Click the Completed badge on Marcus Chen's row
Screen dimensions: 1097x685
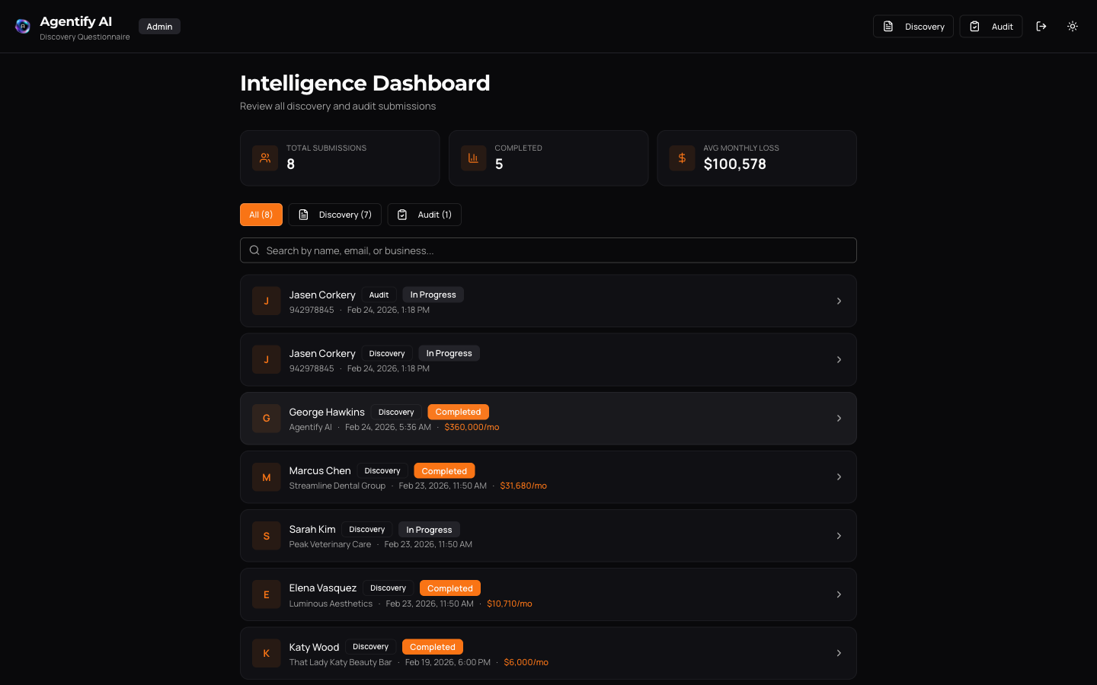[x=444, y=470]
